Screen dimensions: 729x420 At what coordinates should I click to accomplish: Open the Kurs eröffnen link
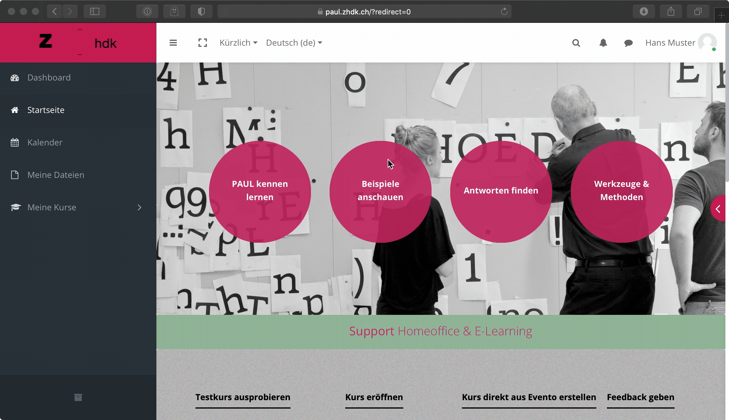click(374, 397)
